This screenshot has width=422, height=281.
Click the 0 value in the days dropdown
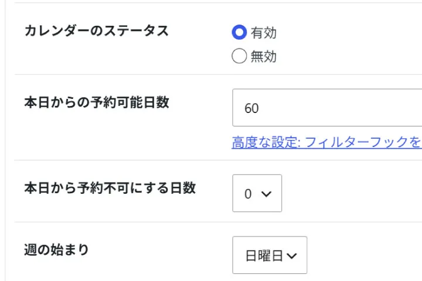248,194
